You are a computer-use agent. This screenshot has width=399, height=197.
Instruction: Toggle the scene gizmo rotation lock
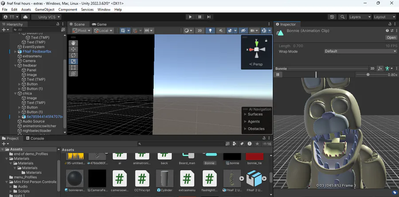(266, 40)
